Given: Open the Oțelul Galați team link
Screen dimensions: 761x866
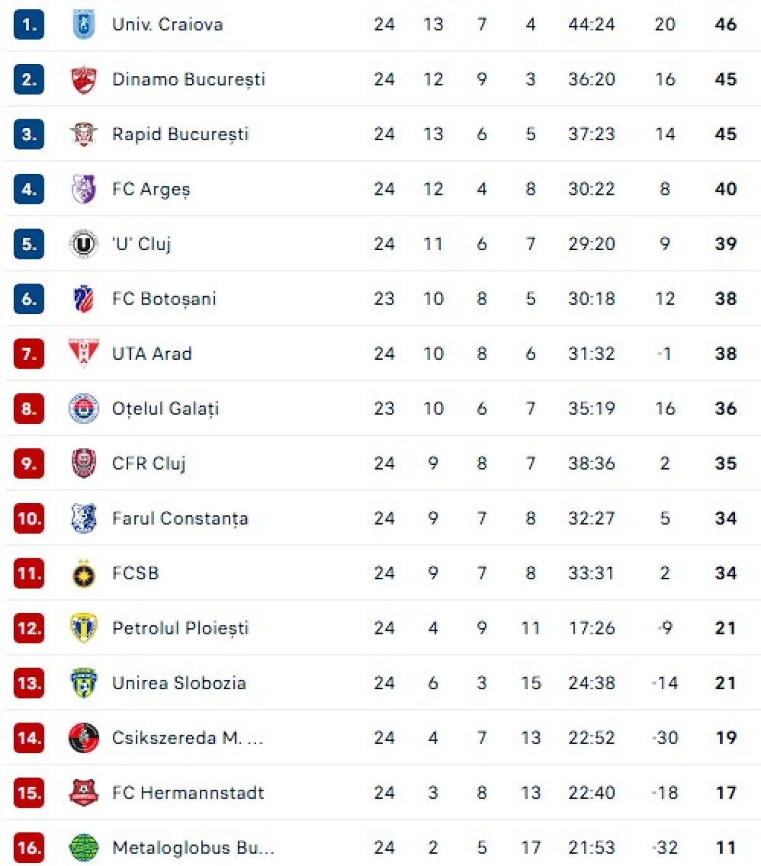Looking at the screenshot, I should (x=165, y=409).
